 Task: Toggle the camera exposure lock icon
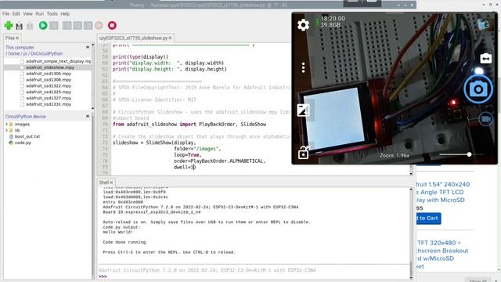tap(304, 153)
